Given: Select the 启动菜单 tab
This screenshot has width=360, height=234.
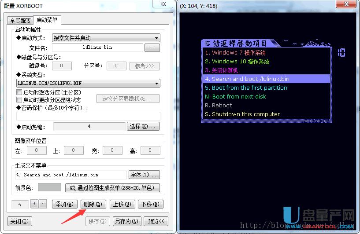Looking at the screenshot, I should pos(47,20).
